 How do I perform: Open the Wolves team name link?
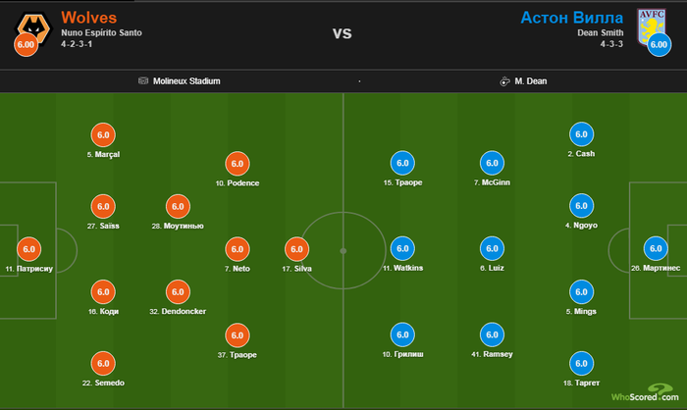(89, 18)
